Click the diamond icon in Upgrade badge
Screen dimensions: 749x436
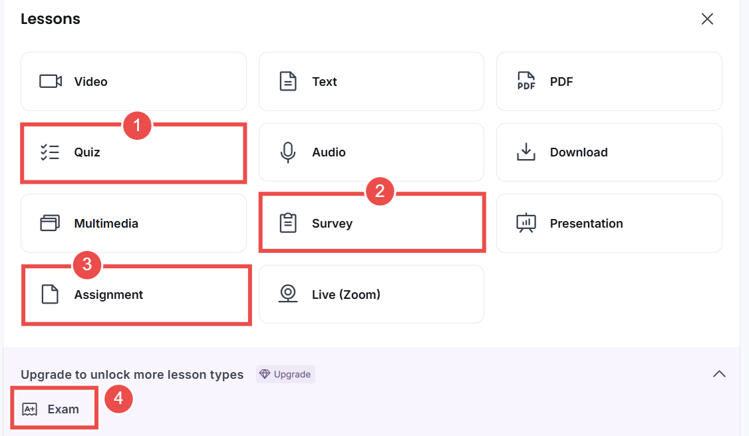265,374
